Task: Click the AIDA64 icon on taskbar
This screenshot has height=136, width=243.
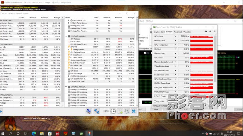Action: click(58, 133)
